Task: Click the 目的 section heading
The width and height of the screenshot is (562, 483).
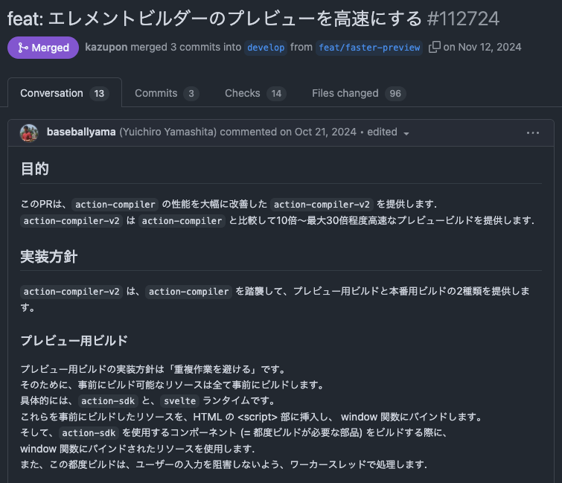Action: [x=34, y=169]
